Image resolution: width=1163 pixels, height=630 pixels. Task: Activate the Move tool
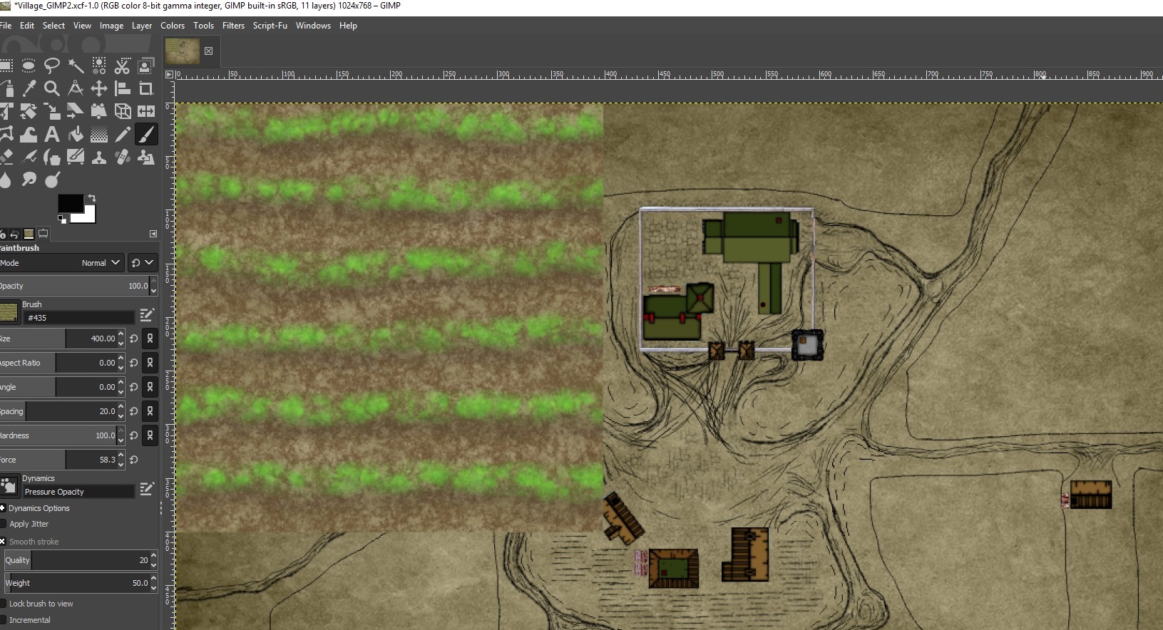(99, 88)
